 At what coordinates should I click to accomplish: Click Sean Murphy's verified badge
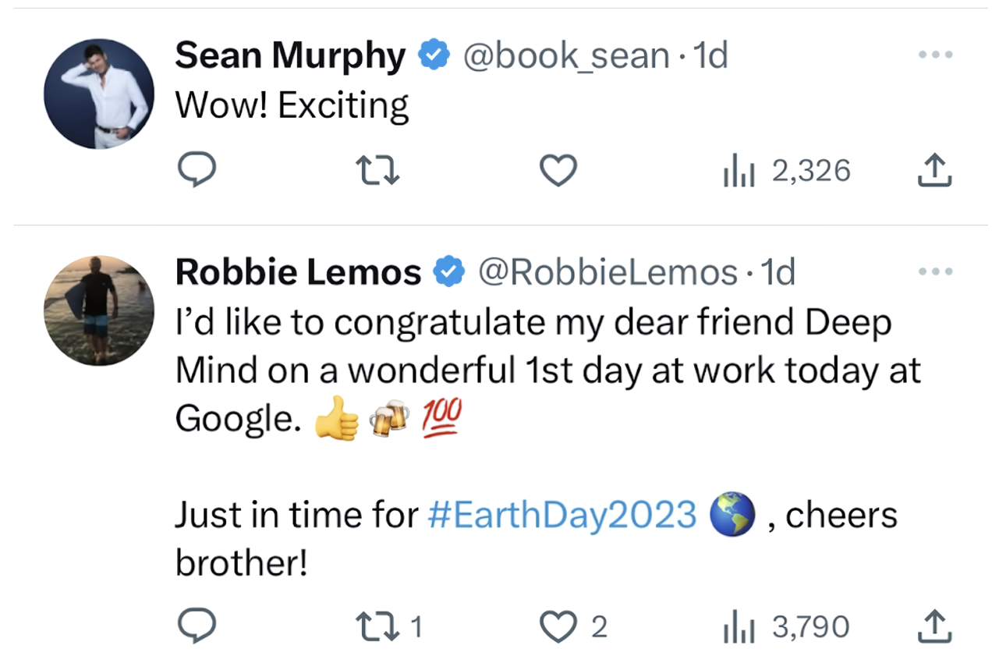tap(434, 56)
